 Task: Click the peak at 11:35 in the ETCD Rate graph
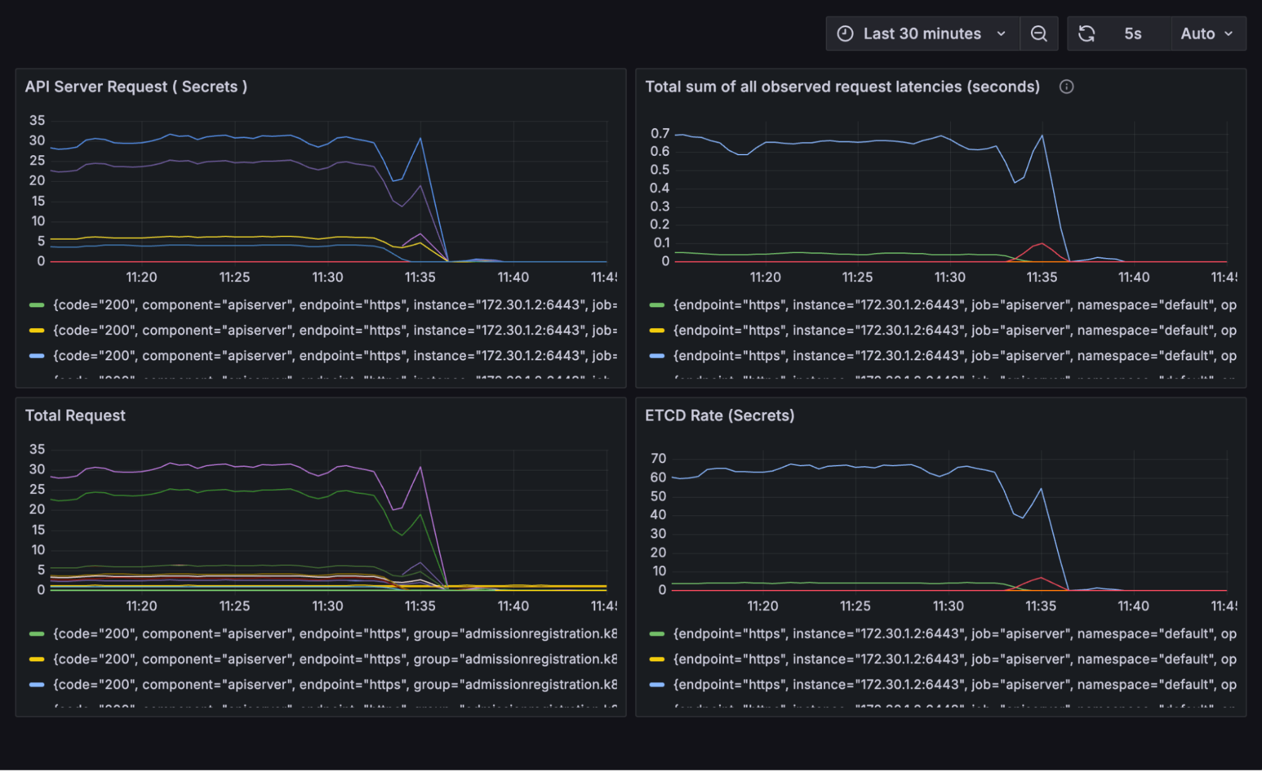pyautogui.click(x=1040, y=488)
